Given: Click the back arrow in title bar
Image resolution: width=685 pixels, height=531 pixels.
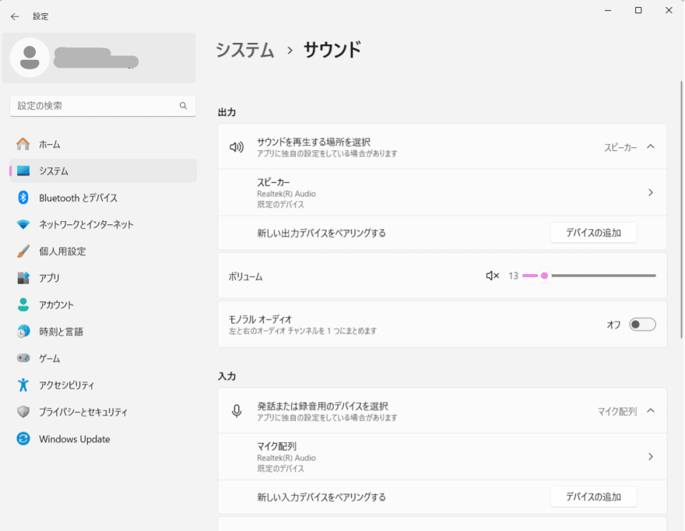Looking at the screenshot, I should point(15,16).
